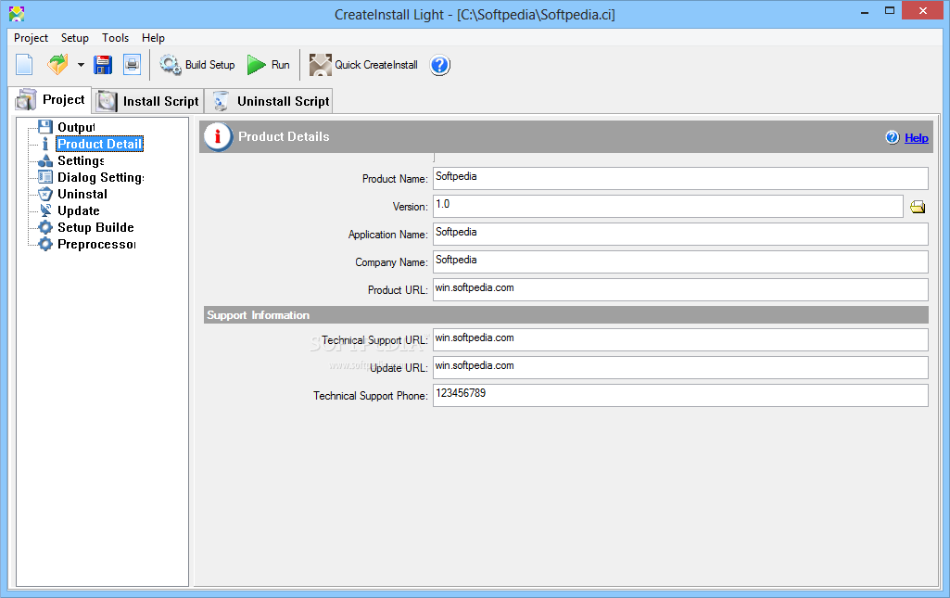Switch to the Uninstall Script tab
This screenshot has width=950, height=598.
click(x=270, y=101)
